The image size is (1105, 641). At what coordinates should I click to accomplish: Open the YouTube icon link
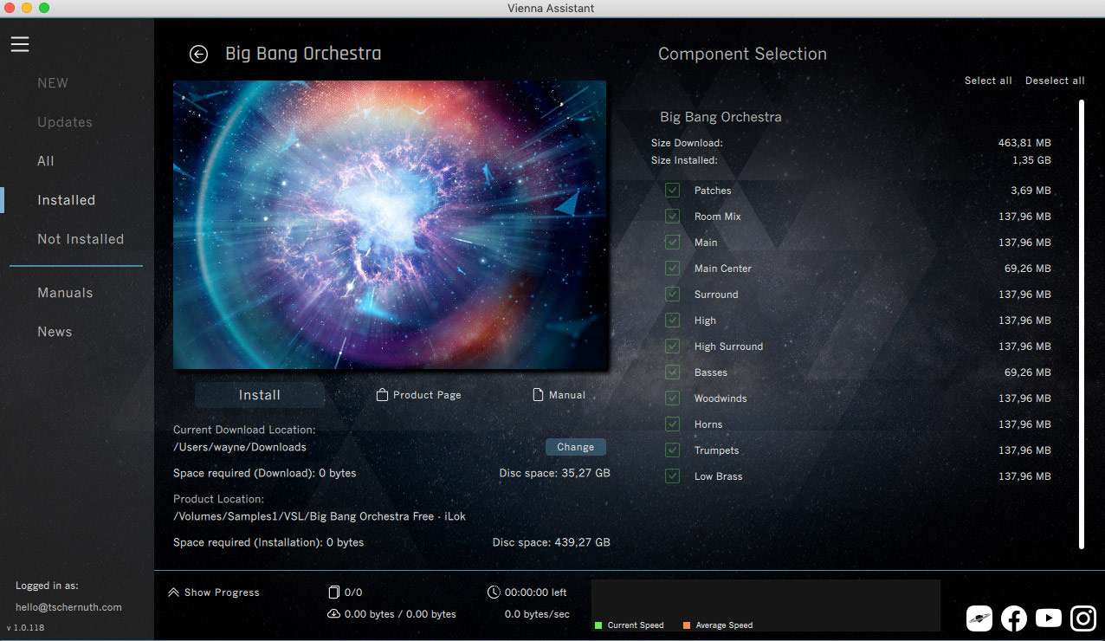1048,618
